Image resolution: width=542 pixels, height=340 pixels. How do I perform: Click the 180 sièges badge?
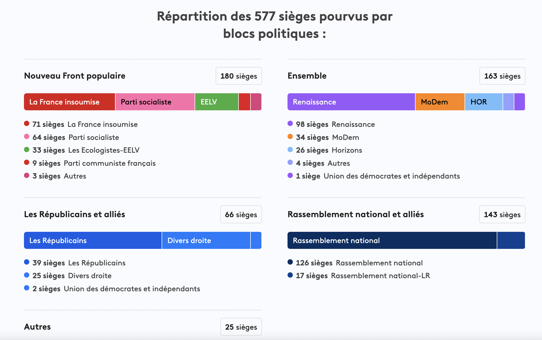click(x=238, y=76)
